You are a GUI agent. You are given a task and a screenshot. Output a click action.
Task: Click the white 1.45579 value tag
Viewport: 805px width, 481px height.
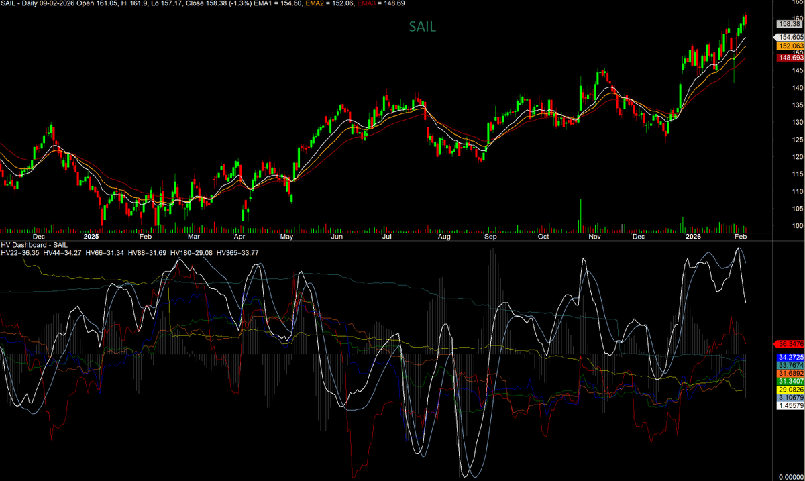(790, 406)
